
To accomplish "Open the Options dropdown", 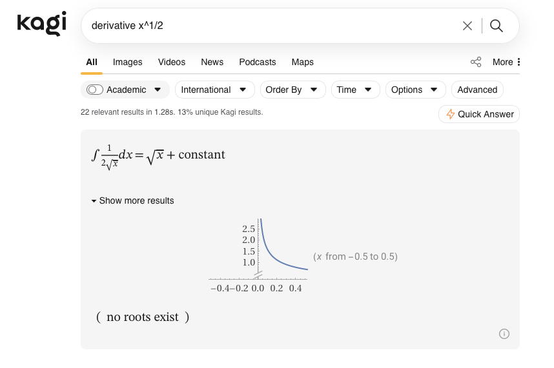I will (416, 90).
